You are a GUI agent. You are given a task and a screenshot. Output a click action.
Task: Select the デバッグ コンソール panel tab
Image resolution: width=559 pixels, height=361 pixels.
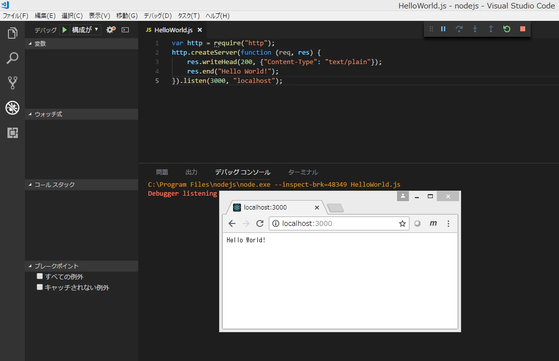pyautogui.click(x=242, y=172)
